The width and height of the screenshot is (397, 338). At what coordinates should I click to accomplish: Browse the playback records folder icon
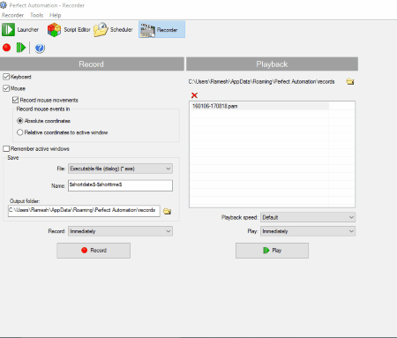[350, 81]
